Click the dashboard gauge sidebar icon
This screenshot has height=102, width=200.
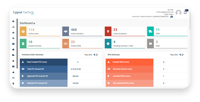(13, 21)
